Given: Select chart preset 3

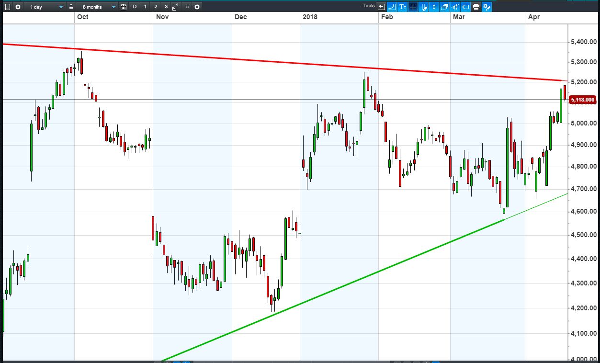Looking at the screenshot, I should coord(166,7).
